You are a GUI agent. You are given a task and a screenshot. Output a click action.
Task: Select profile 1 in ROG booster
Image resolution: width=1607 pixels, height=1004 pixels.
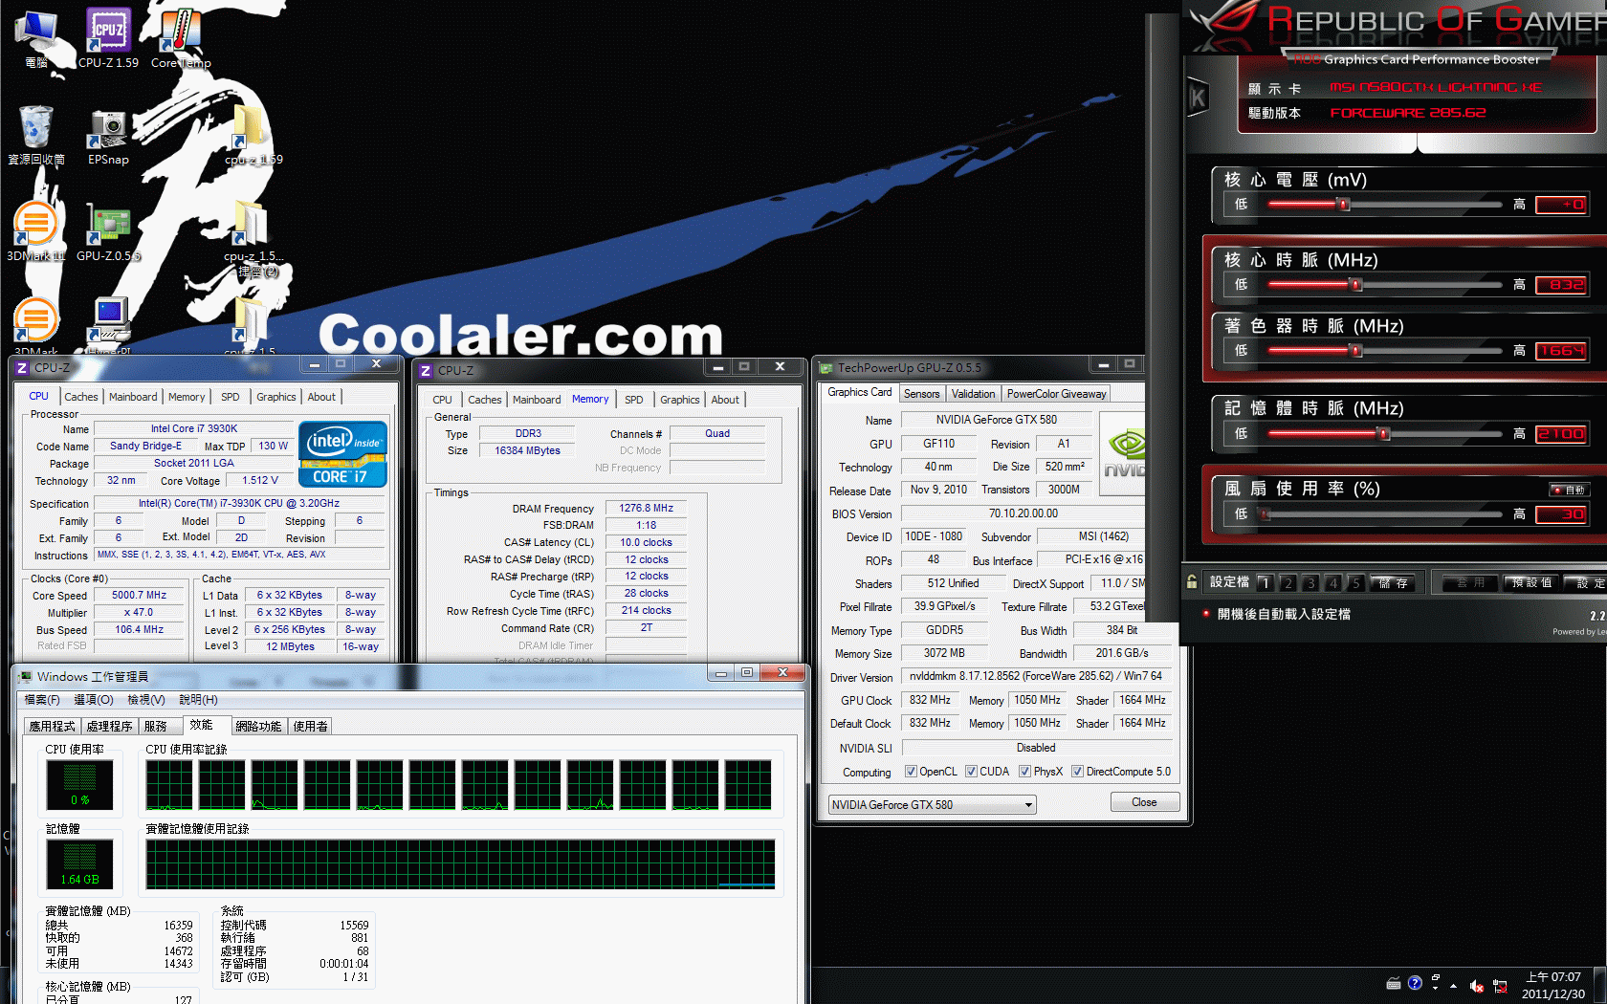click(x=1265, y=582)
